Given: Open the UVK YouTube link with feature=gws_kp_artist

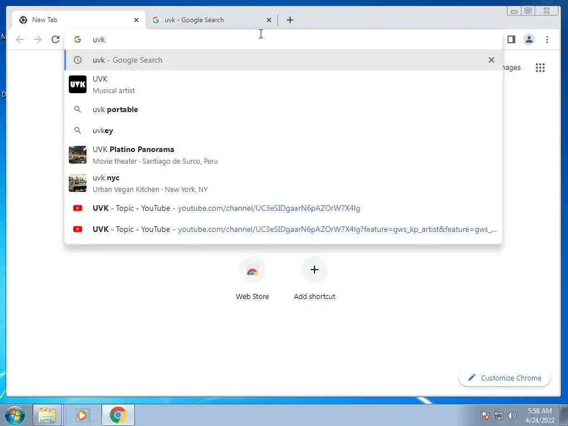Looking at the screenshot, I should (283, 229).
